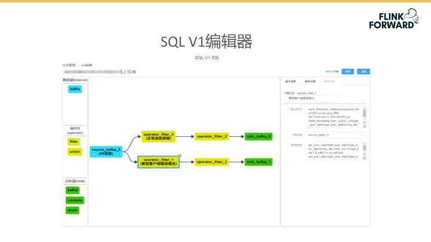Open the FROM source_kafka_0 dropdown
This screenshot has height=242, width=431.
click(335, 134)
